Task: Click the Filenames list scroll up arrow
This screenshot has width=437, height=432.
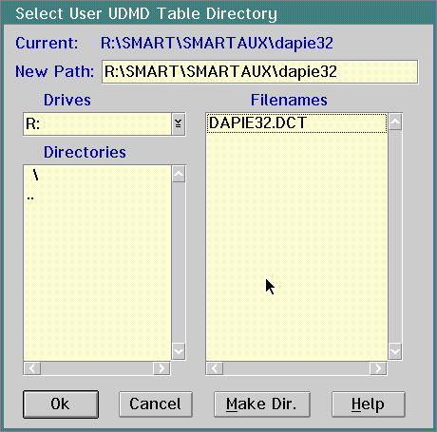Action: click(x=395, y=122)
